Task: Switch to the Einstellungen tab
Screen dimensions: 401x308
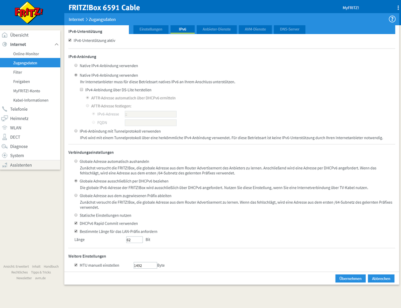Action: 151,29
